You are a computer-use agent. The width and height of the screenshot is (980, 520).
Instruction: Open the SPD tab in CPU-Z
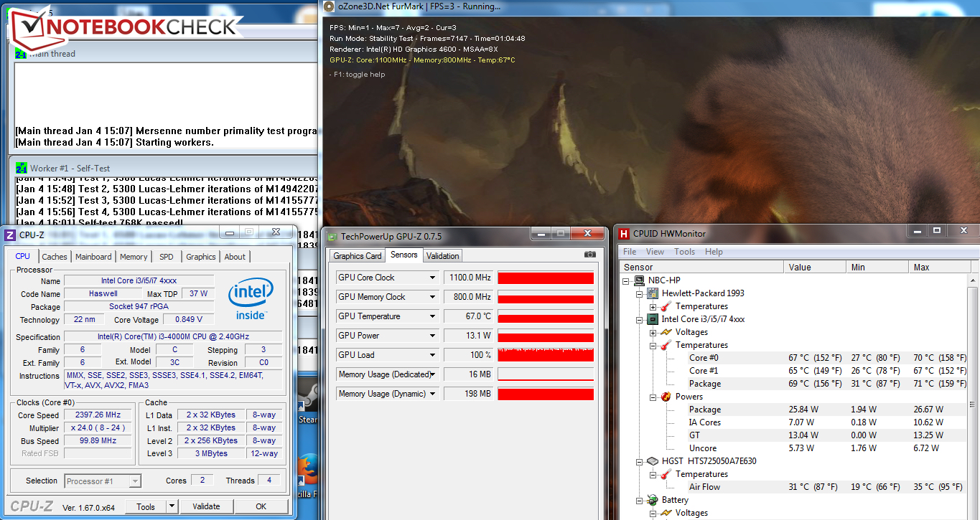[166, 257]
